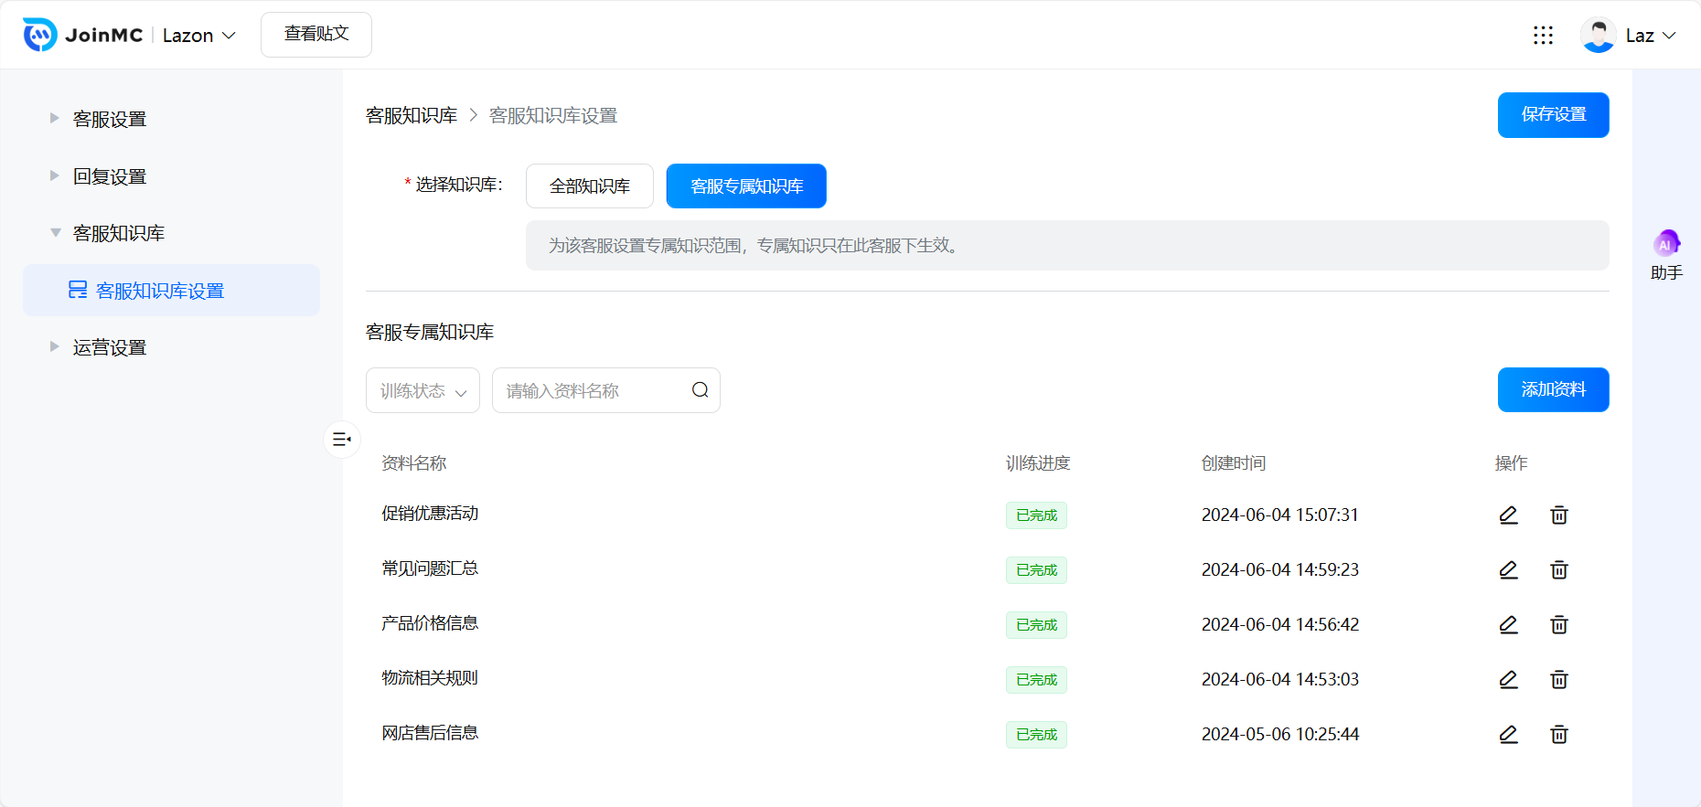The height and width of the screenshot is (807, 1701).
Task: Delete the 常见问题汇总 entry via trash icon
Action: 1559,570
